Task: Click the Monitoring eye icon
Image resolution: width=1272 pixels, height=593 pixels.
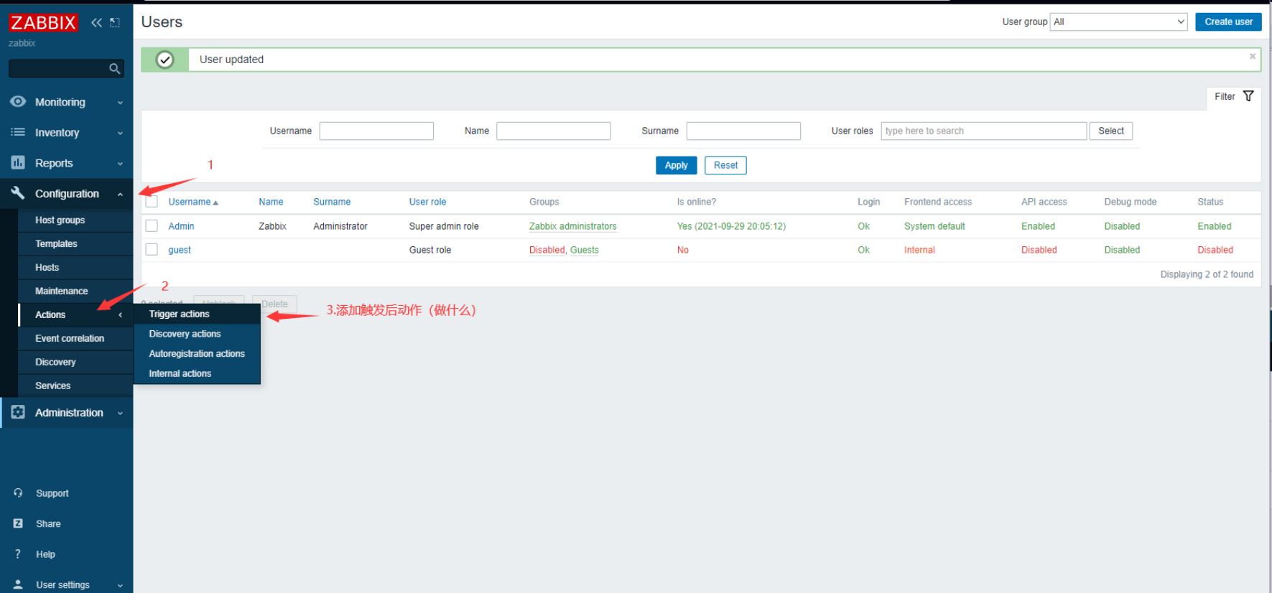Action: [x=18, y=102]
